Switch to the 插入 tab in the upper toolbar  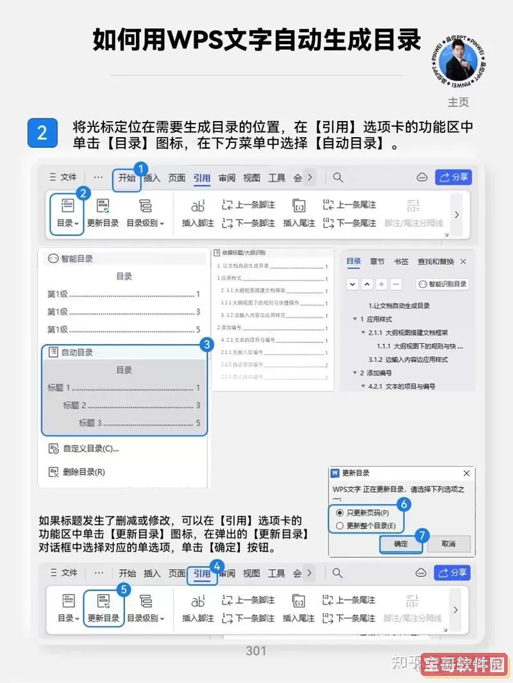pos(152,177)
